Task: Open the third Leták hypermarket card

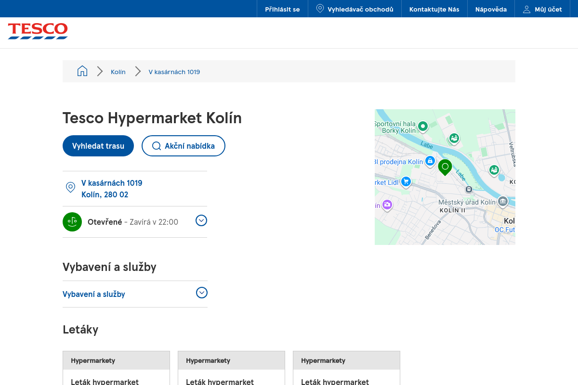Action: click(346, 368)
